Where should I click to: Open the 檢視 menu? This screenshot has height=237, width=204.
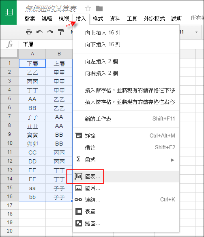[64, 19]
